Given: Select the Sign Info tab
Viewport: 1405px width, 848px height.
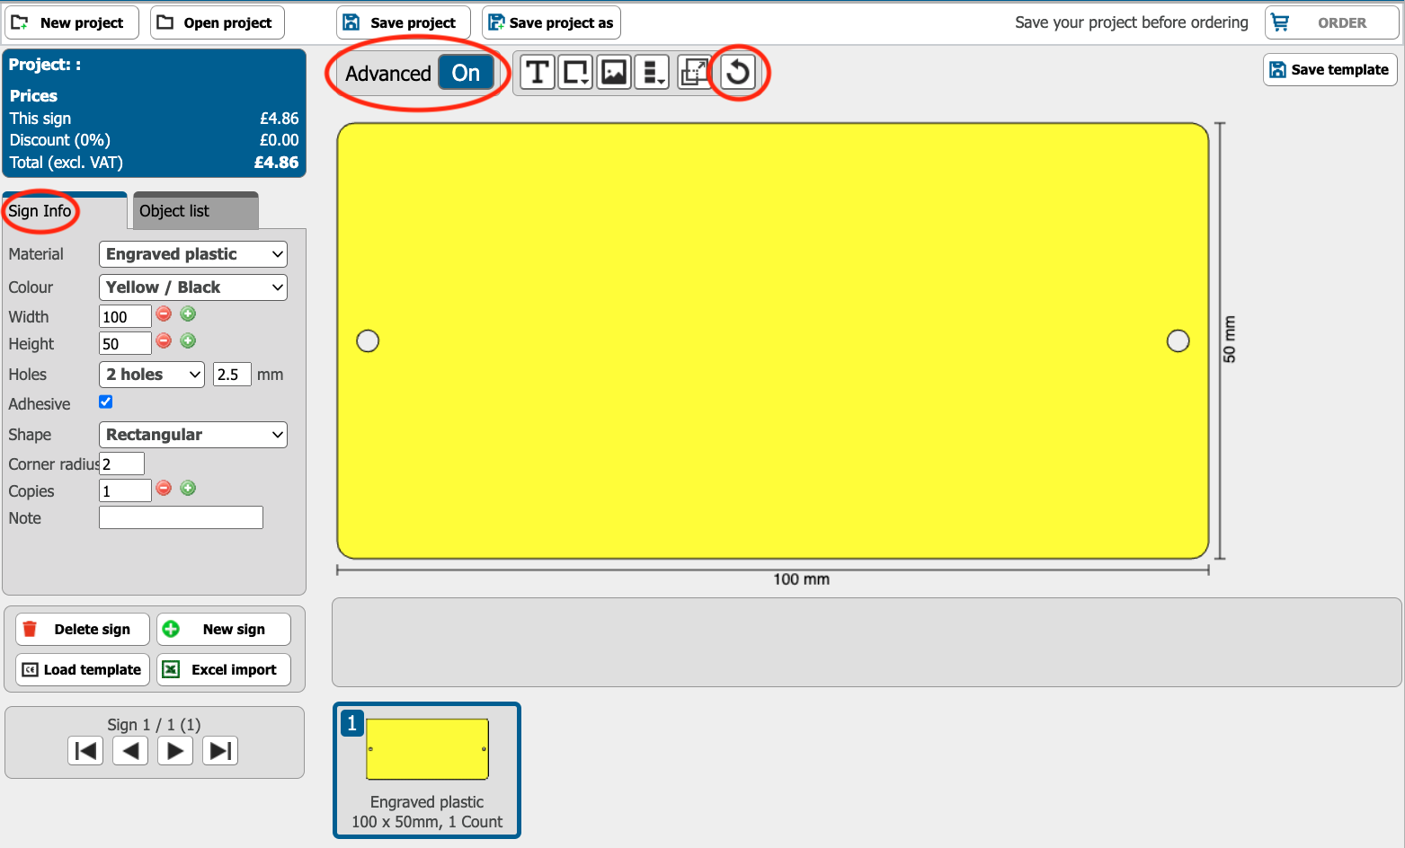Looking at the screenshot, I should pos(40,211).
